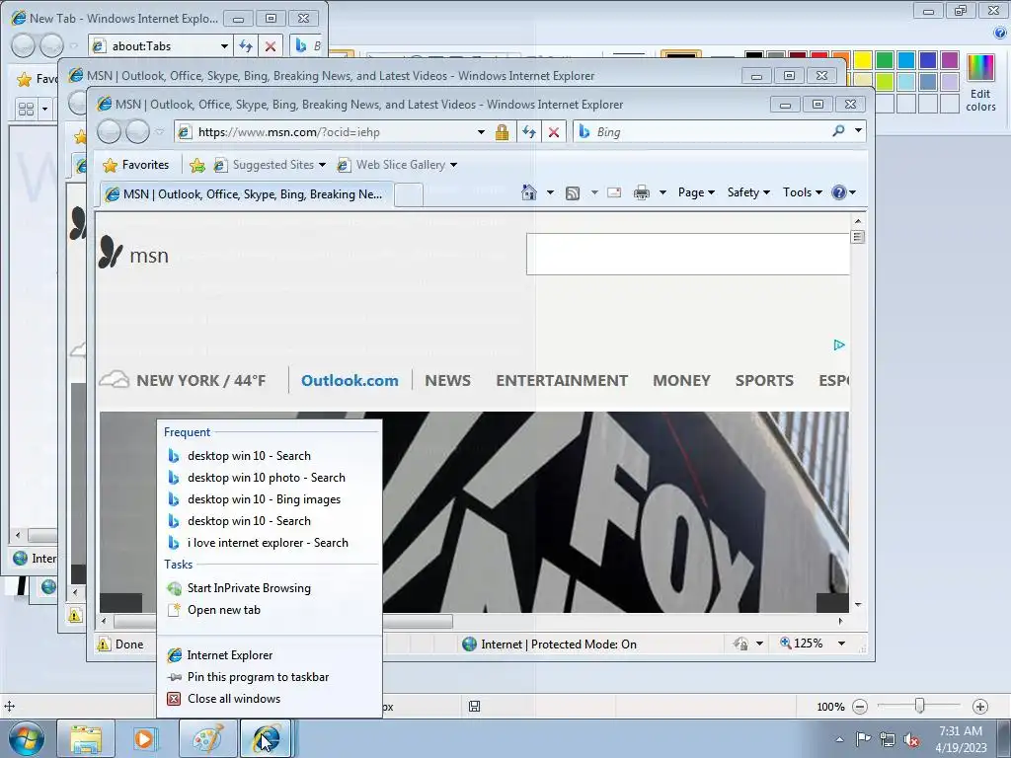
Task: Select 'desktop win 10 photo - Search' entry
Action: coord(269,478)
